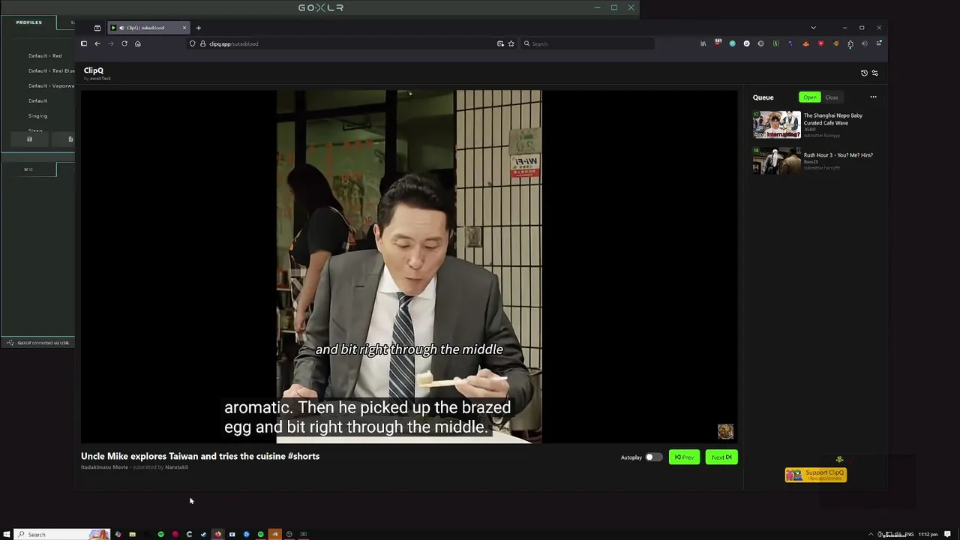Open the Support ClipQ donate banner
The height and width of the screenshot is (540, 960).
tap(816, 475)
